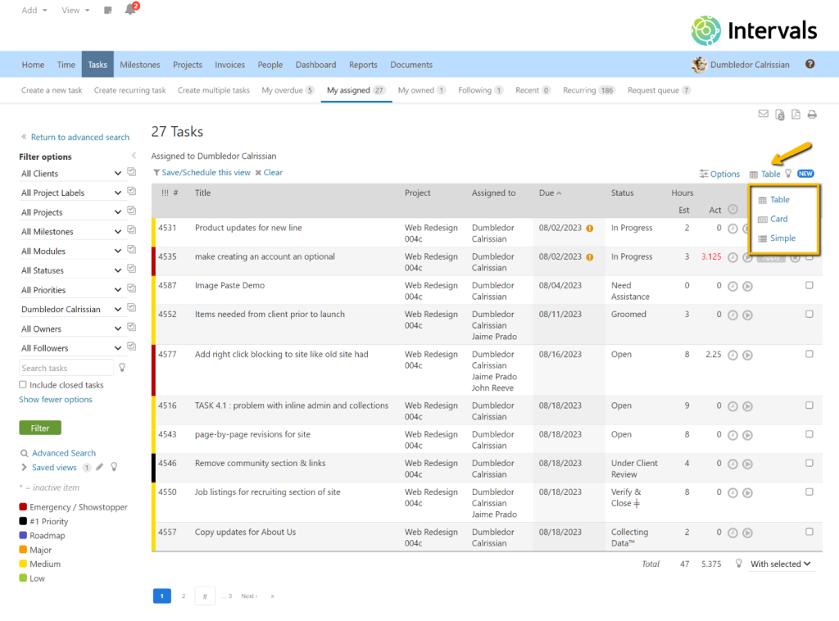Select the checkbox on task 4552's row

click(809, 314)
